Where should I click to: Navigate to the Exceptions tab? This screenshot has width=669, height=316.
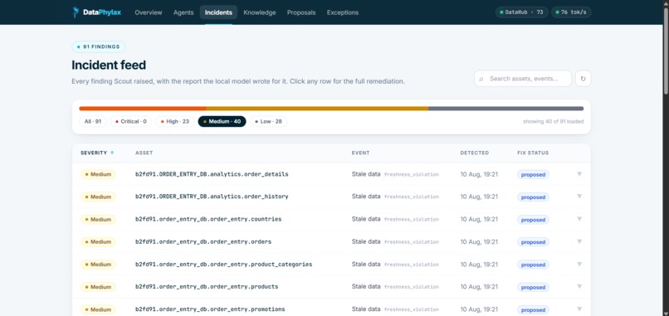pyautogui.click(x=343, y=12)
